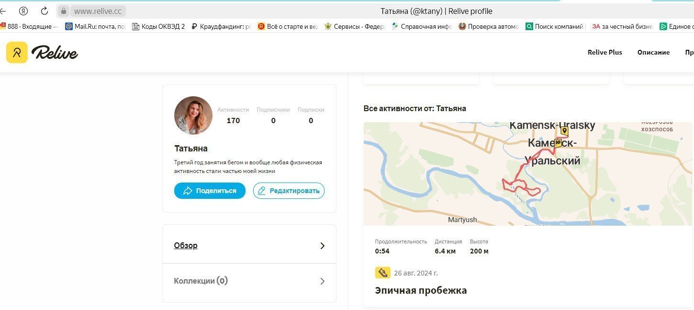Screen dimensions: 694x310
Task: Click the date 26 авг. 2024 г.
Action: pos(416,273)
